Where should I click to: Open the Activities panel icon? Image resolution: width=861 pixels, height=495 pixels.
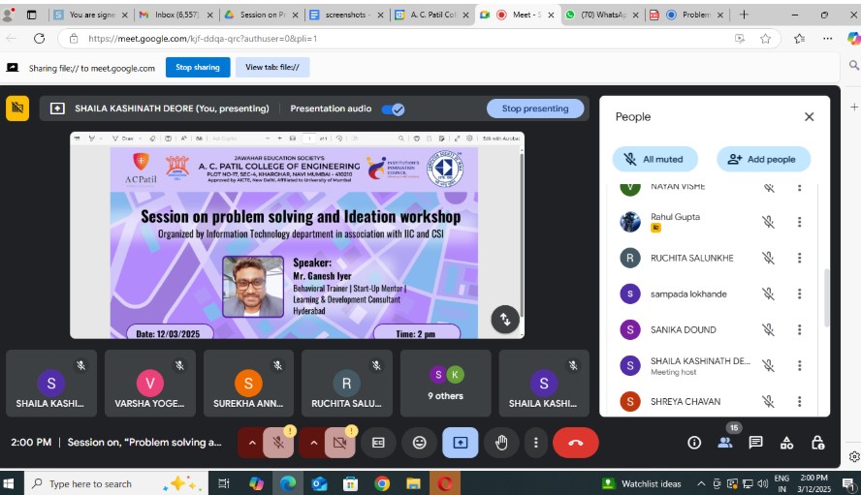pyautogui.click(x=786, y=443)
